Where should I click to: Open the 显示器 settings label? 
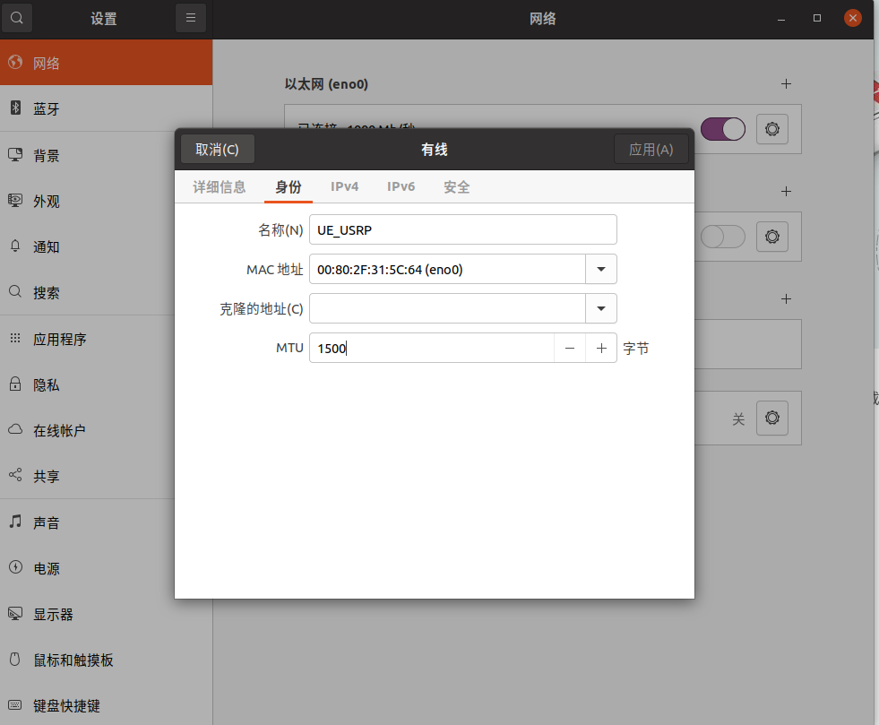click(x=53, y=615)
